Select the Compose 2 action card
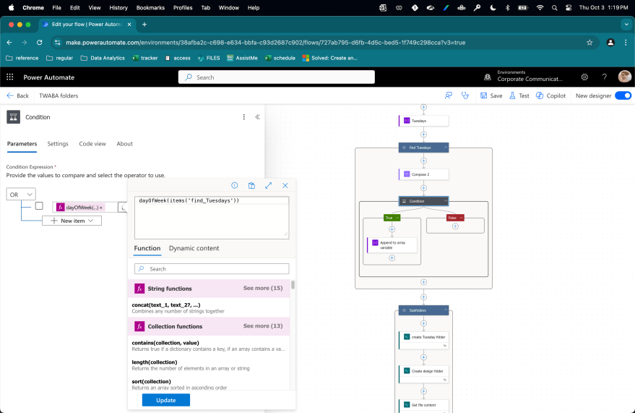This screenshot has height=413, width=635. pyautogui.click(x=423, y=174)
